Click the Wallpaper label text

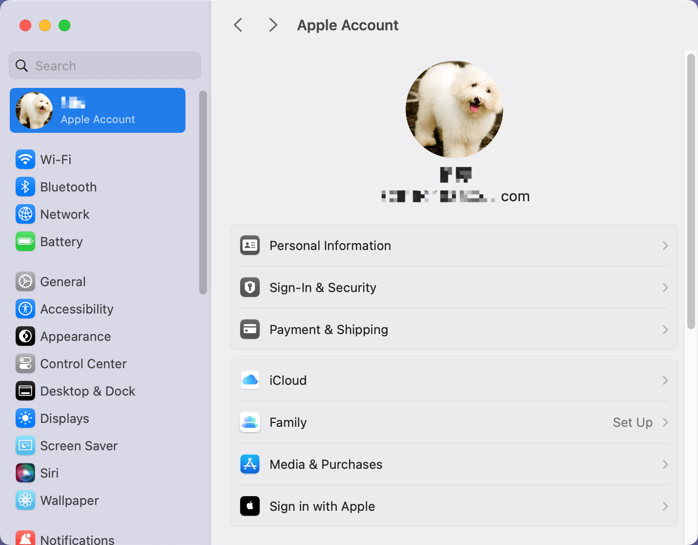[69, 501]
